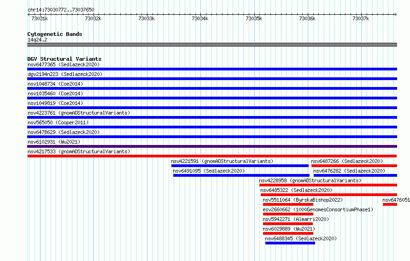
Task: Click nsv5942271 (Almarri2020) label
Action: tap(296, 219)
